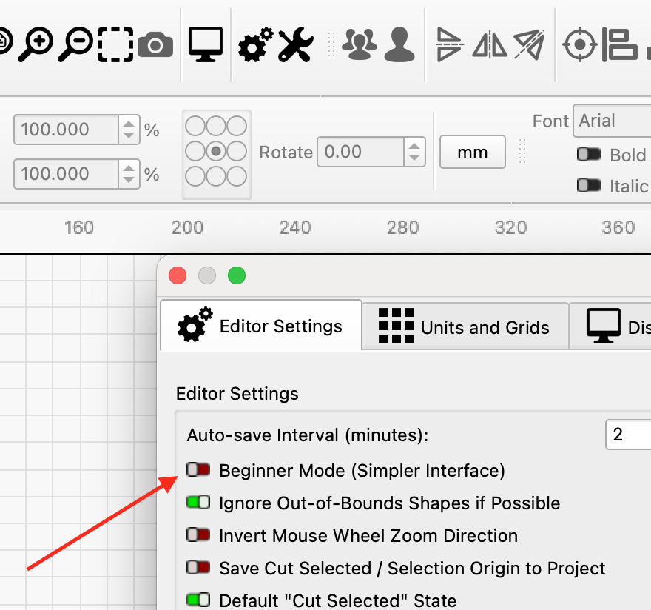Switch to the Units and Grids tab
The height and width of the screenshot is (610, 651).
pyautogui.click(x=465, y=326)
